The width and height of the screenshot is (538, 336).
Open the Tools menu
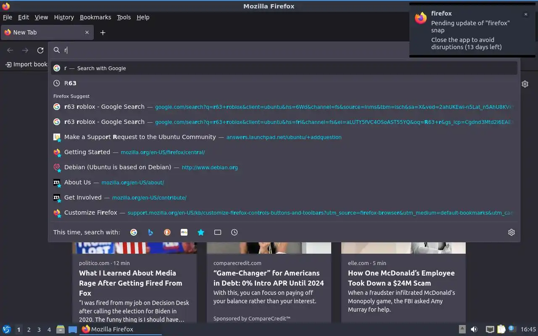[124, 17]
